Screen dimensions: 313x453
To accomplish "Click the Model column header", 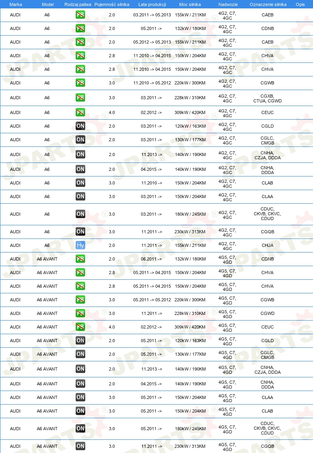I will [x=48, y=4].
